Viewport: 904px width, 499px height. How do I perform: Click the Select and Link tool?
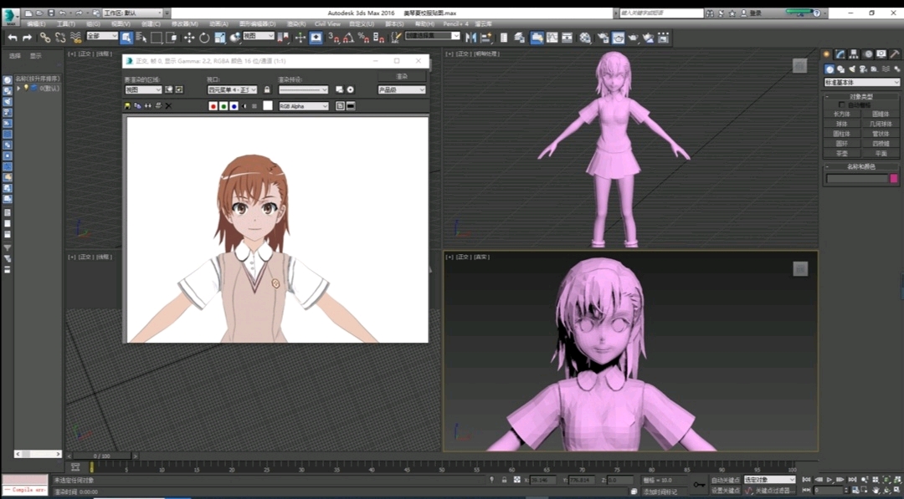[x=45, y=38]
